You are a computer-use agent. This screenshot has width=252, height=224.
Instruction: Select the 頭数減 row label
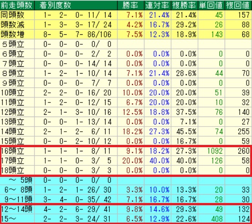12,25
